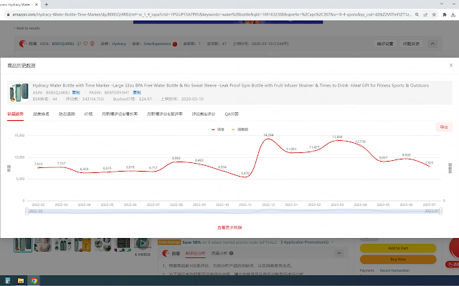Click the blue date range slider band

pyautogui.click(x=234, y=211)
